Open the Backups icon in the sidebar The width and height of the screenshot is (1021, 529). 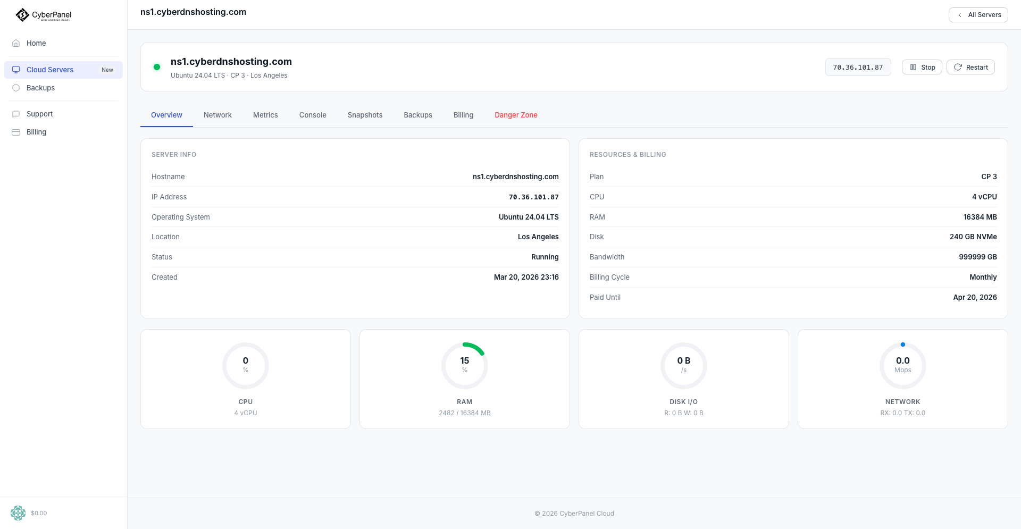(16, 88)
